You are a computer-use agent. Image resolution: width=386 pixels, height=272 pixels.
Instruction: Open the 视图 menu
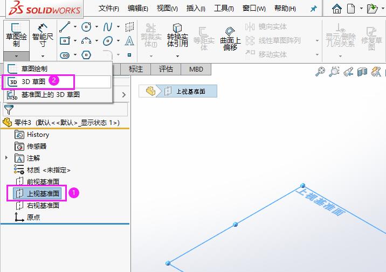click(x=167, y=9)
